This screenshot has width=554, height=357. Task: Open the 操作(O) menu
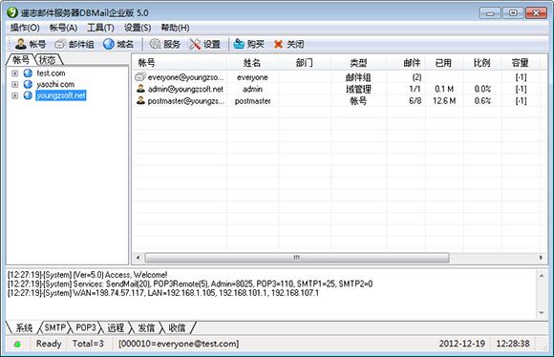point(25,28)
